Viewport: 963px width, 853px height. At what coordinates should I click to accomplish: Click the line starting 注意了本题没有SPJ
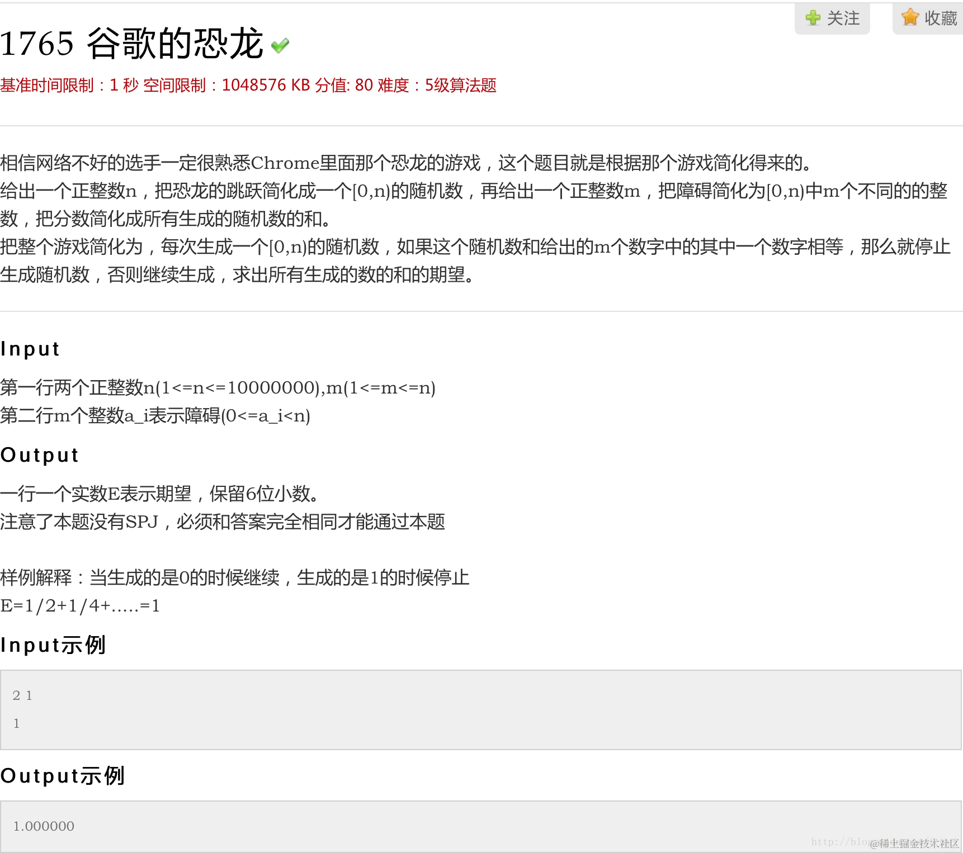[x=223, y=522]
